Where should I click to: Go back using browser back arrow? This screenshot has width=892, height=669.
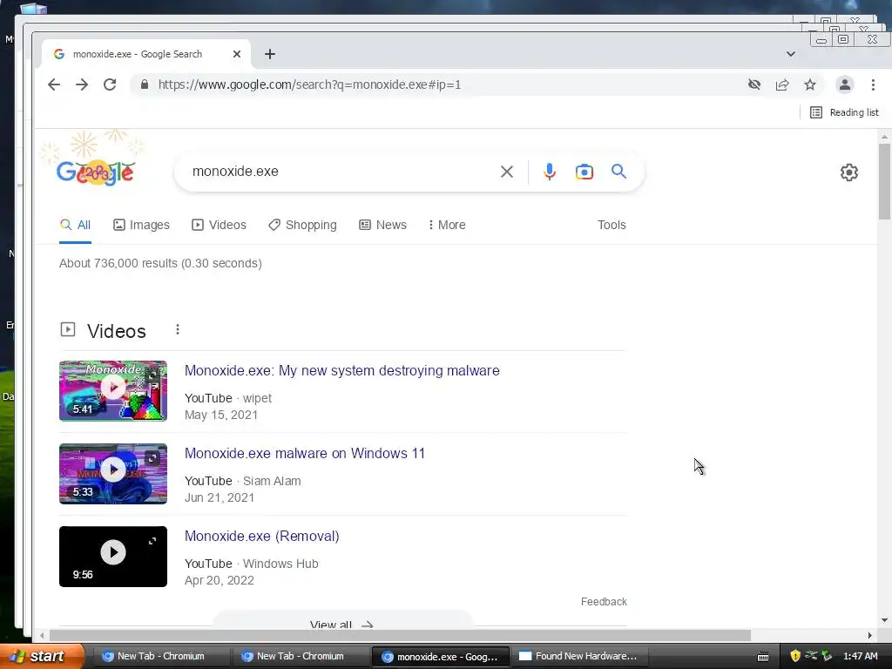(x=54, y=84)
